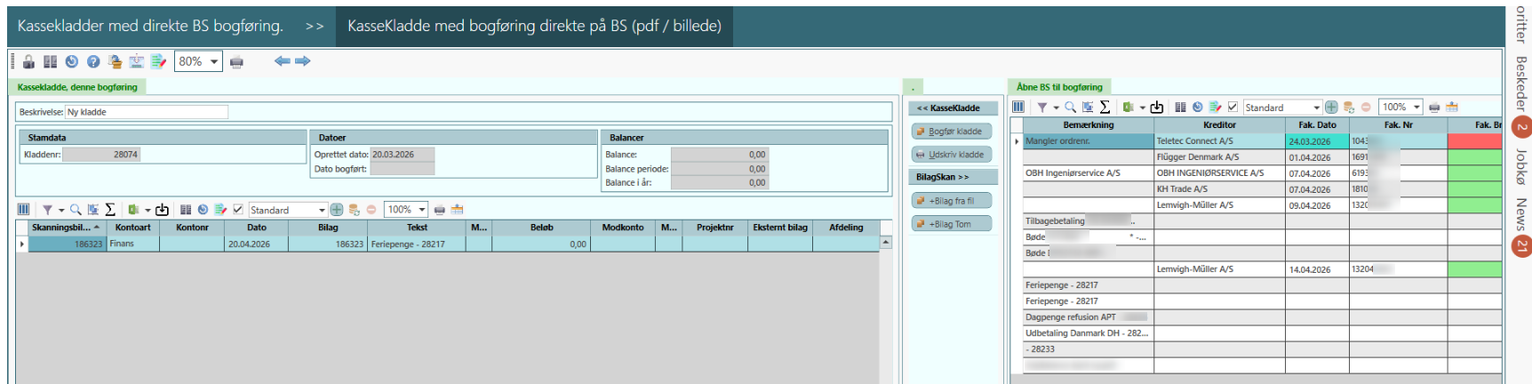Toggle the checkbox beside Standard in Åbne BS toolbar
The width and height of the screenshot is (1532, 384).
[1233, 108]
